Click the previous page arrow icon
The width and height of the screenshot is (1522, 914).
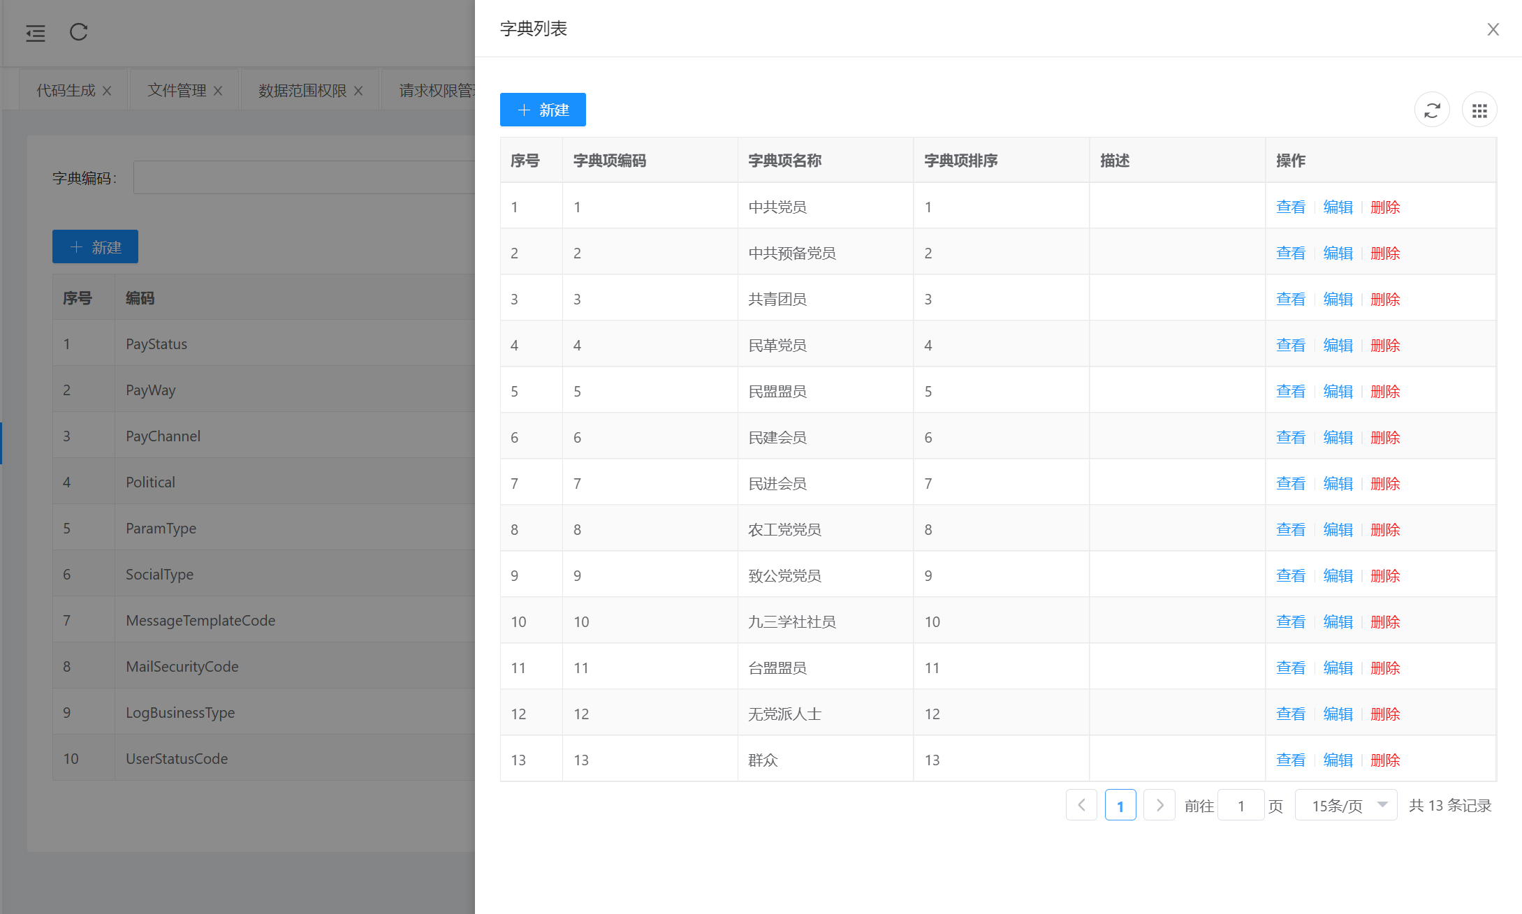click(x=1081, y=804)
